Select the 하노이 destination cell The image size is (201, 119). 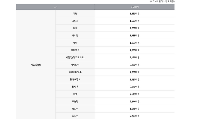(75, 109)
